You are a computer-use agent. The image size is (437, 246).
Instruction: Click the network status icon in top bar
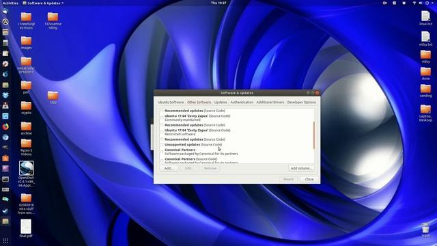[414, 3]
